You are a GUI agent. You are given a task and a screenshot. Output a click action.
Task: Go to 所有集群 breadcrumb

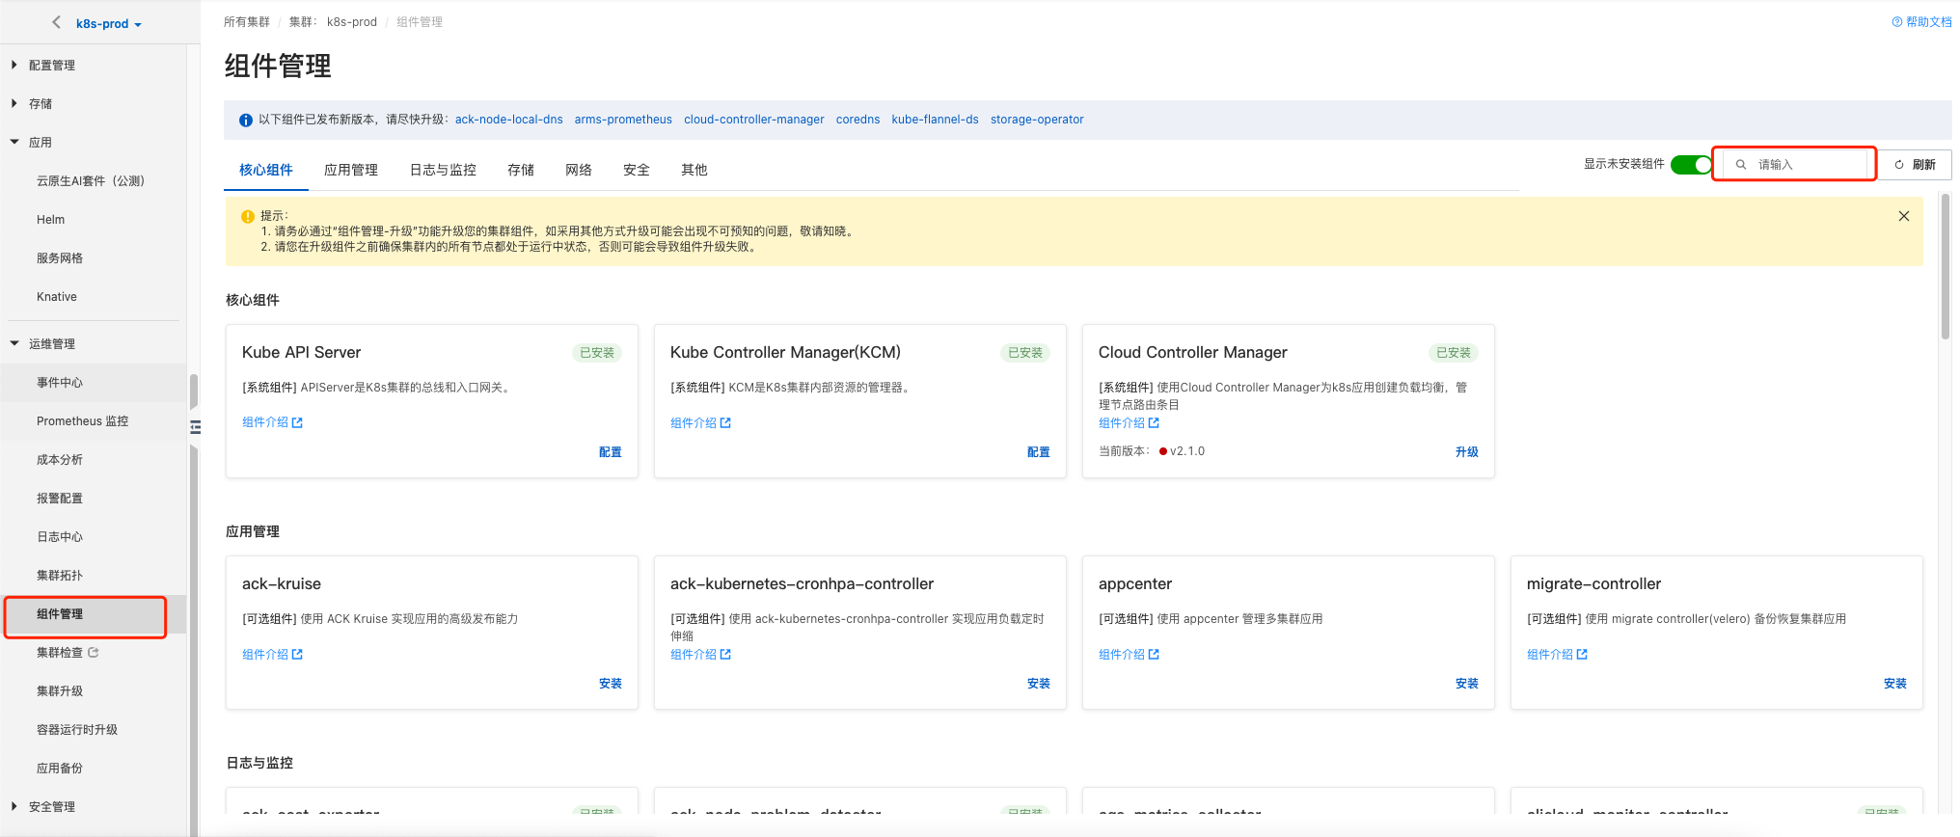point(247,21)
